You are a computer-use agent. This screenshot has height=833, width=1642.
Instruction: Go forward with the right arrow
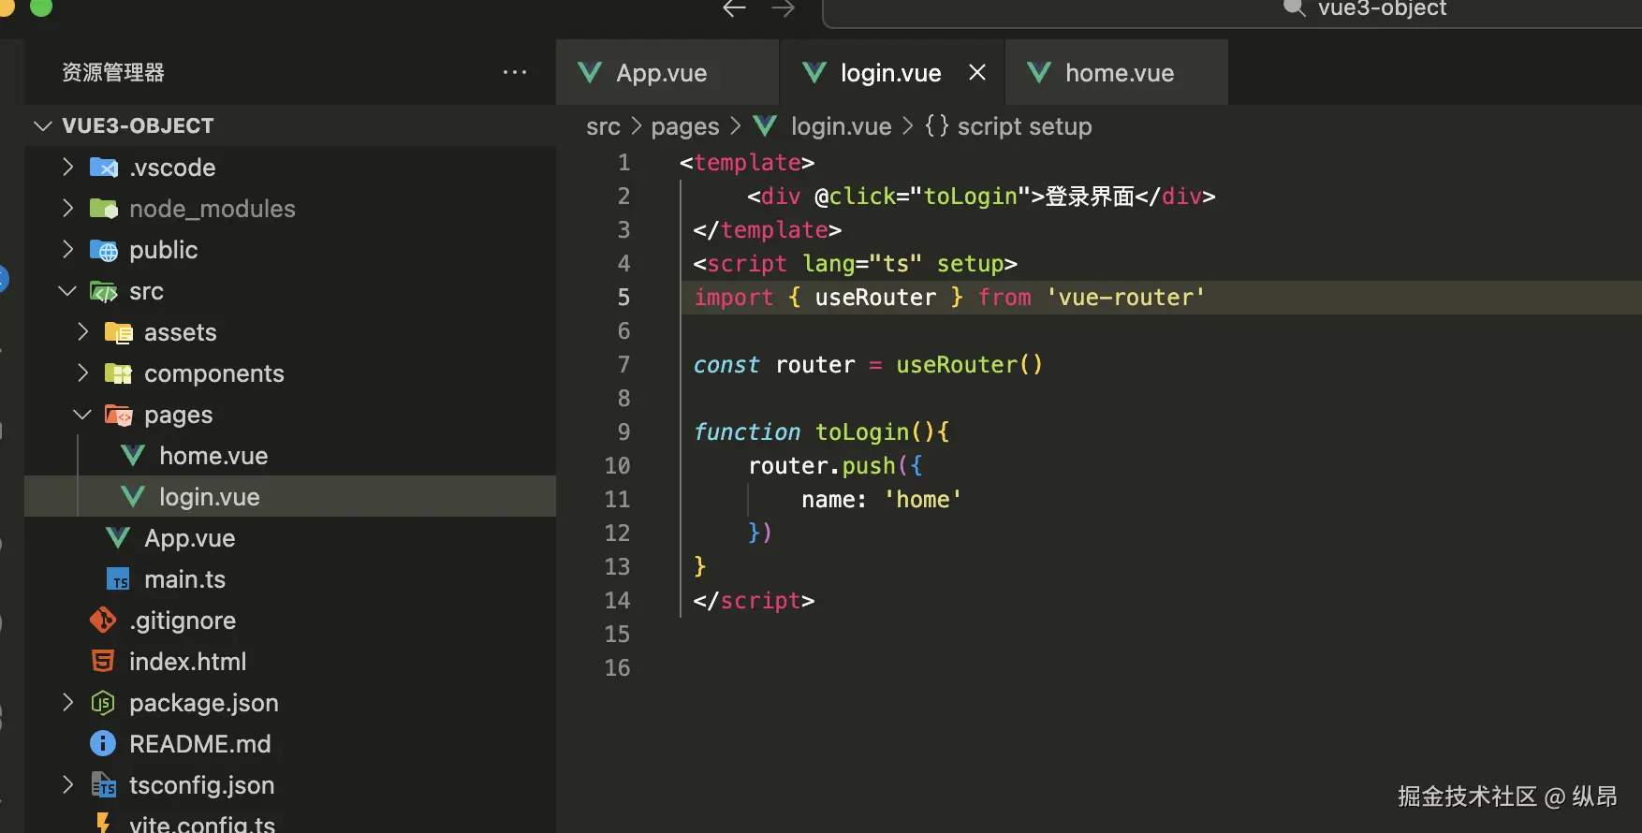(x=784, y=8)
